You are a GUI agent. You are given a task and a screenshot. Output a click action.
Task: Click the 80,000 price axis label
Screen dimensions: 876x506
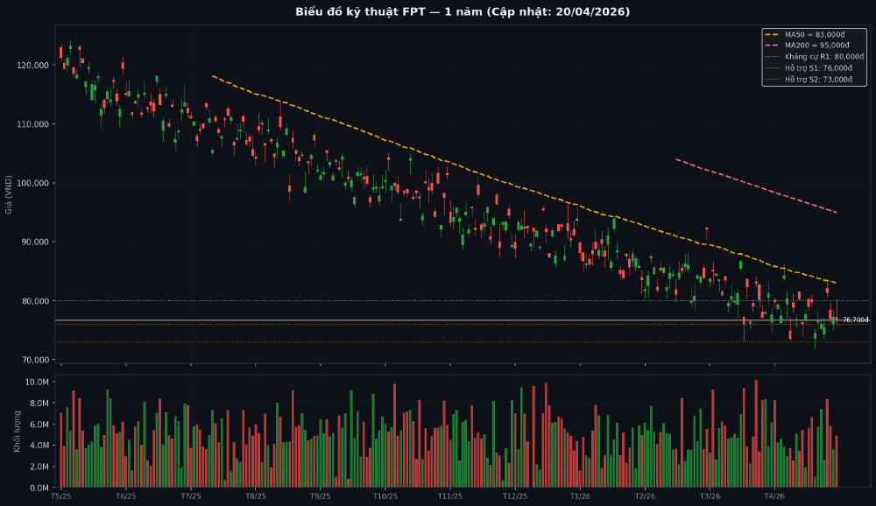pos(35,301)
